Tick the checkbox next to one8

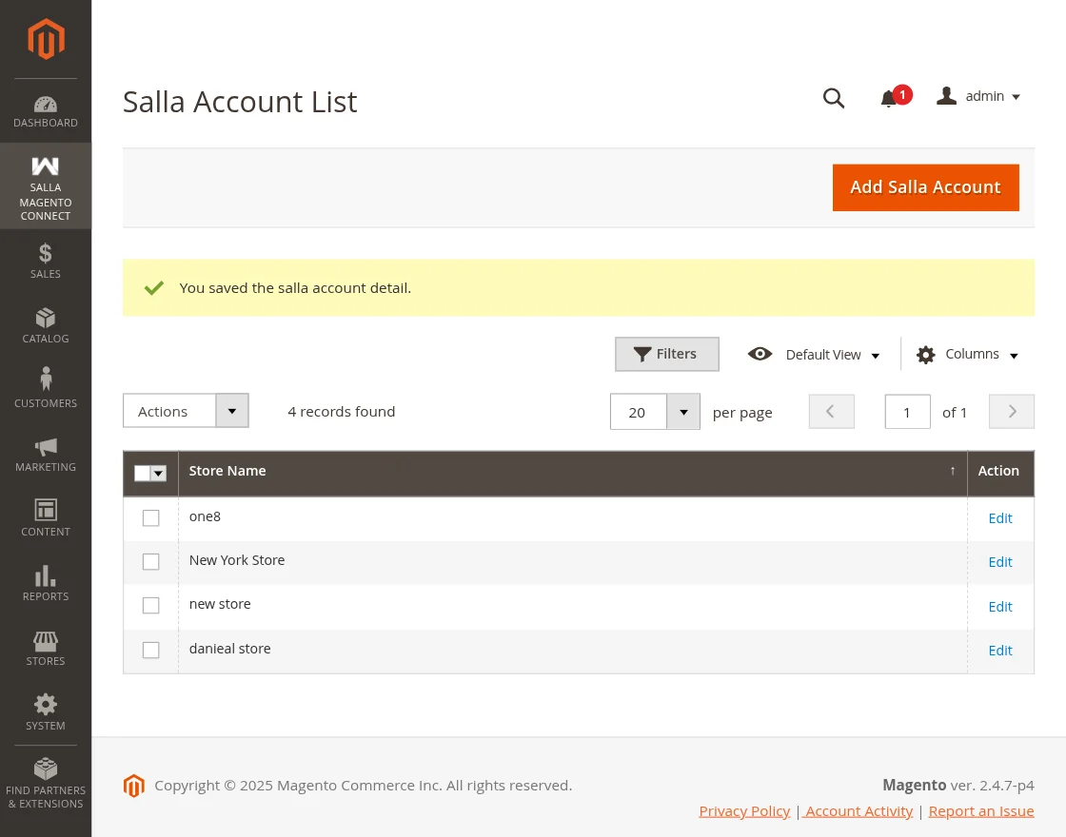pyautogui.click(x=150, y=517)
